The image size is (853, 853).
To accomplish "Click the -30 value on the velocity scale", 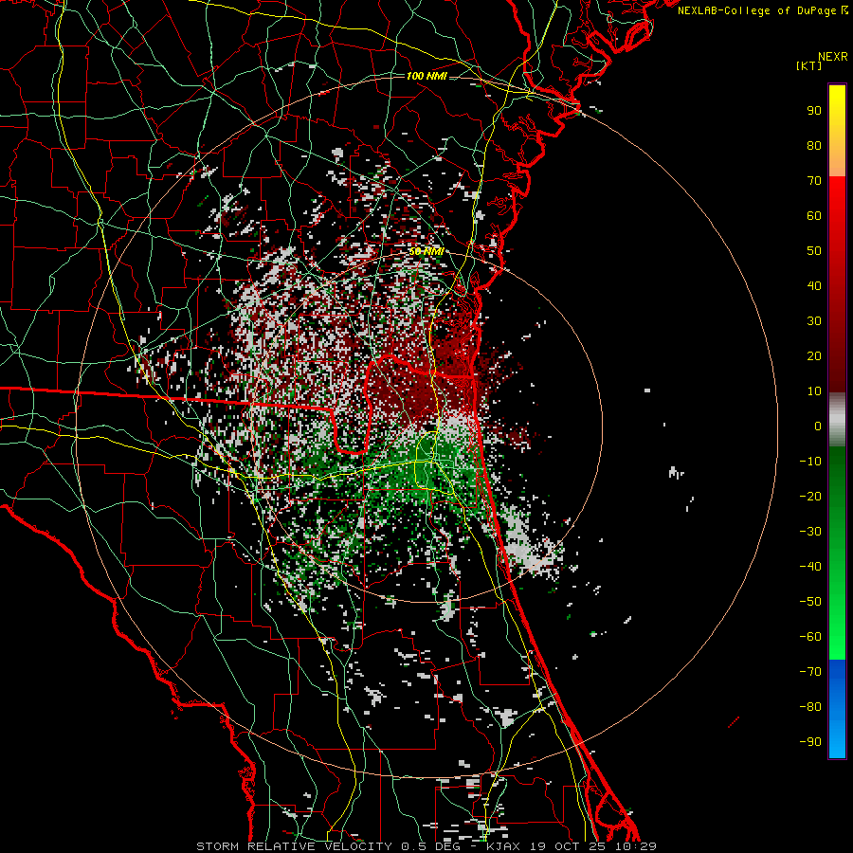I will [x=810, y=532].
